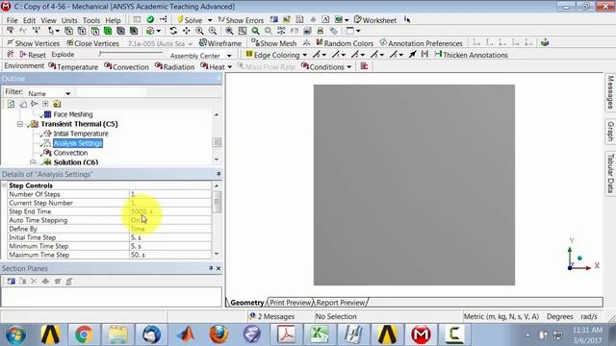Open the Solve dropdown arrow
This screenshot has width=616, height=346.
pyautogui.click(x=210, y=20)
